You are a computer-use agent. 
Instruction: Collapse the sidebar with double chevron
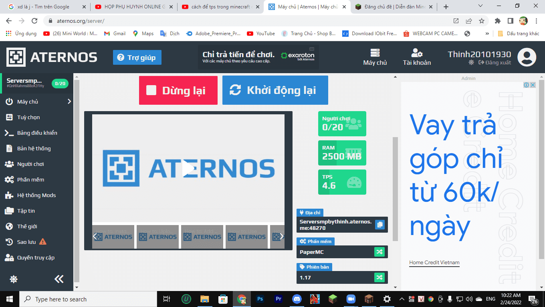[x=59, y=279]
